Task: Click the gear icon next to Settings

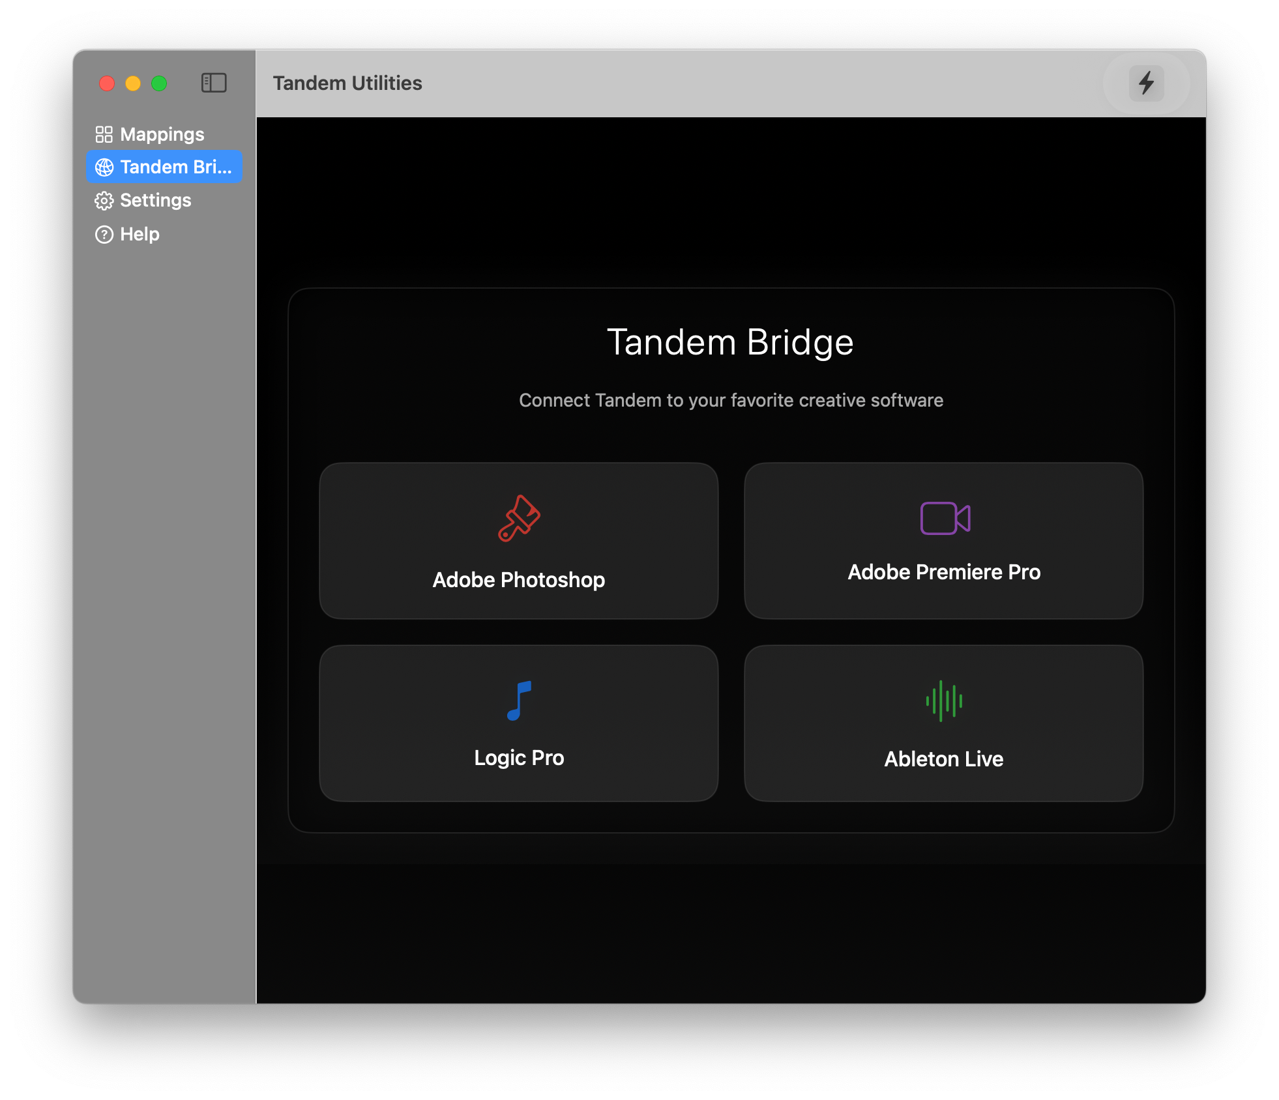Action: tap(104, 201)
